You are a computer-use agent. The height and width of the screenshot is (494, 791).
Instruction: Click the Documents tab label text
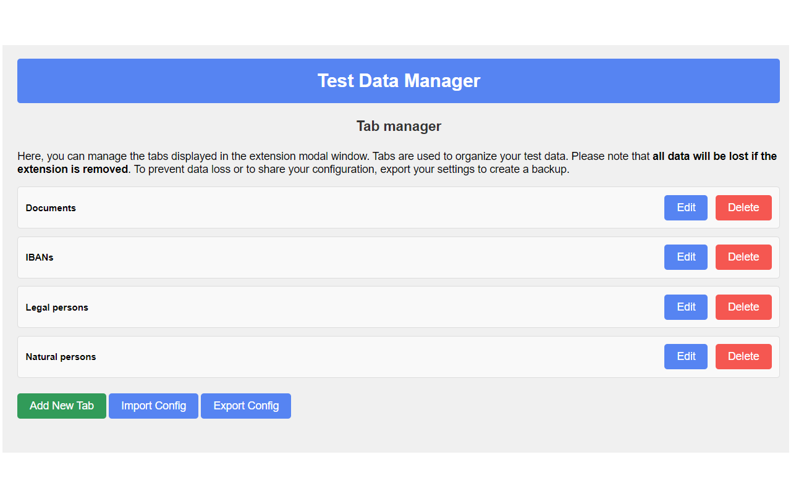click(x=51, y=207)
